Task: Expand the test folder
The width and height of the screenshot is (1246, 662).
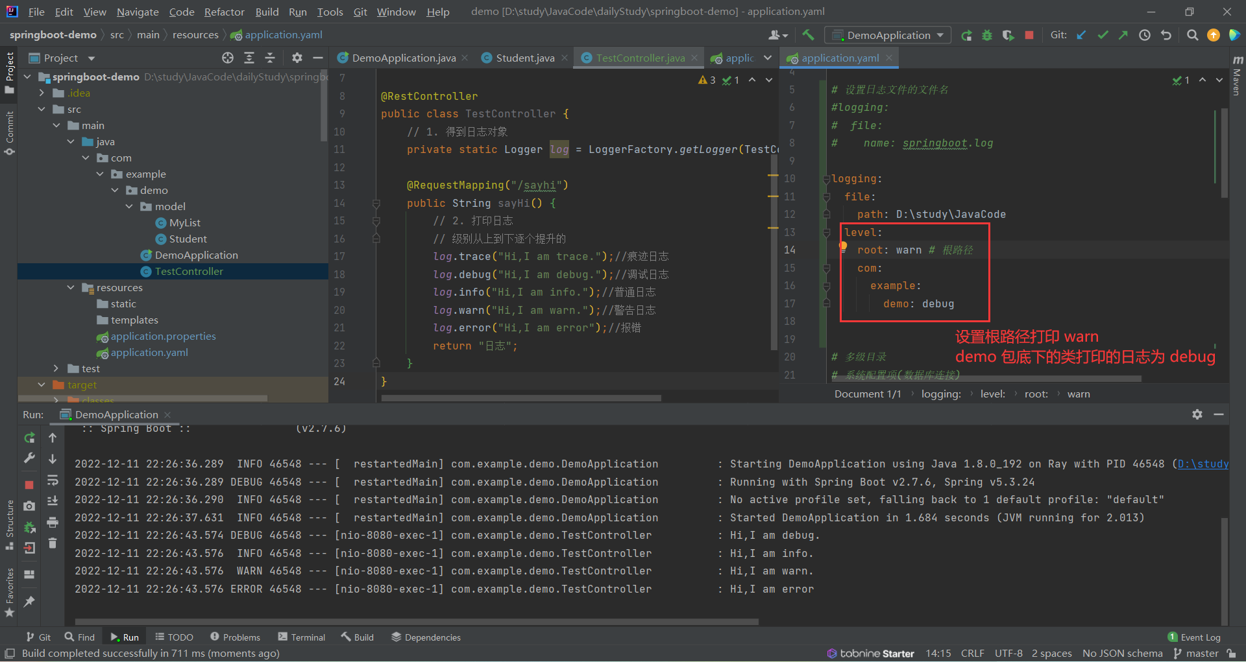Action: click(x=56, y=368)
